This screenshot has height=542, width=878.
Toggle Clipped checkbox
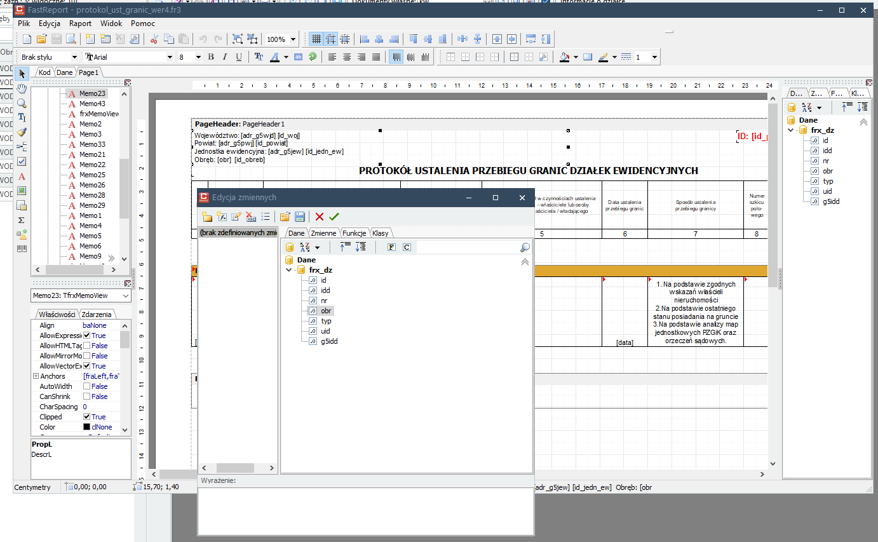click(x=86, y=417)
